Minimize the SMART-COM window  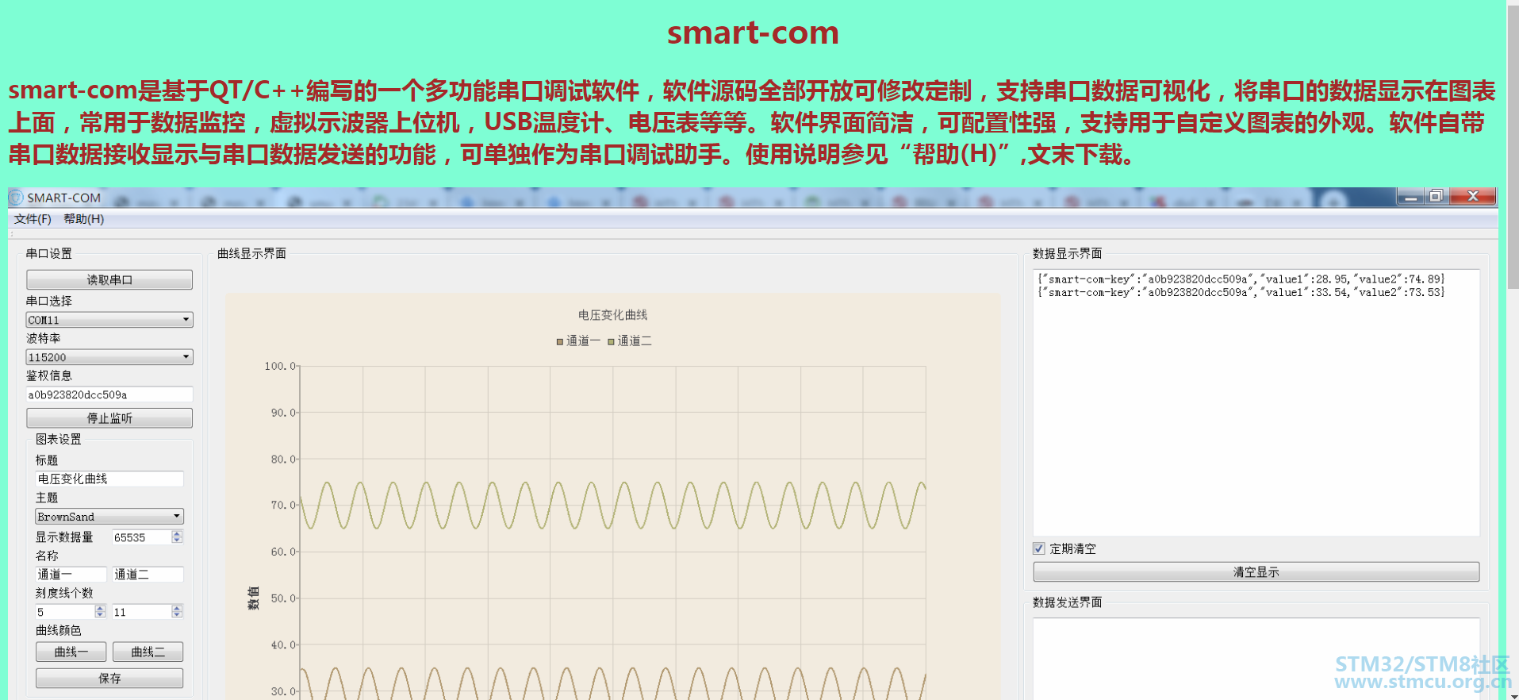[x=1410, y=197]
